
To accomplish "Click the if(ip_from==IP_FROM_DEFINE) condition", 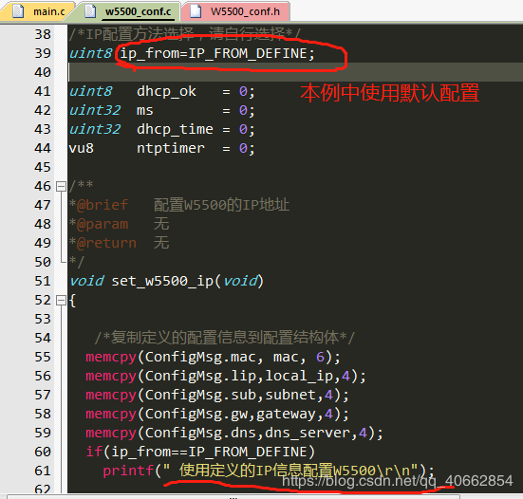I will (200, 453).
